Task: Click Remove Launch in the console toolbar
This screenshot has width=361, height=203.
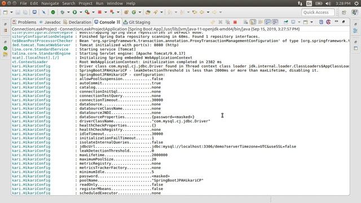Action: pyautogui.click(x=221, y=22)
